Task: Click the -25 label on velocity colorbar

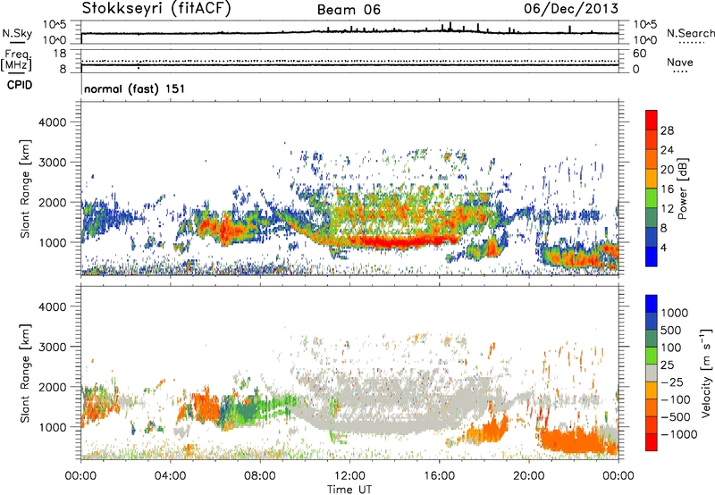Action: pyautogui.click(x=671, y=382)
